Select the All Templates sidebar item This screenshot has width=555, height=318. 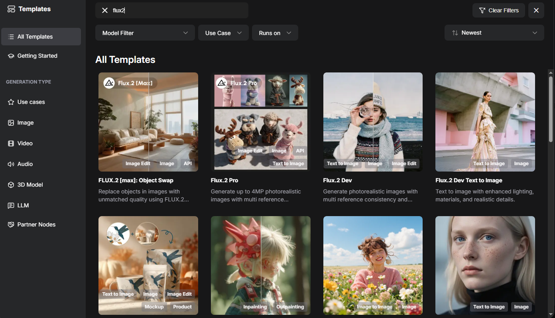pyautogui.click(x=41, y=37)
